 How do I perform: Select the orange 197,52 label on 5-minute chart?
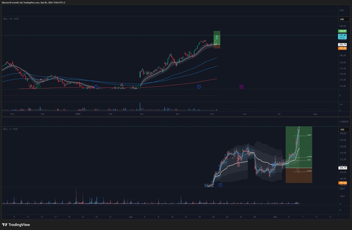point(342,182)
